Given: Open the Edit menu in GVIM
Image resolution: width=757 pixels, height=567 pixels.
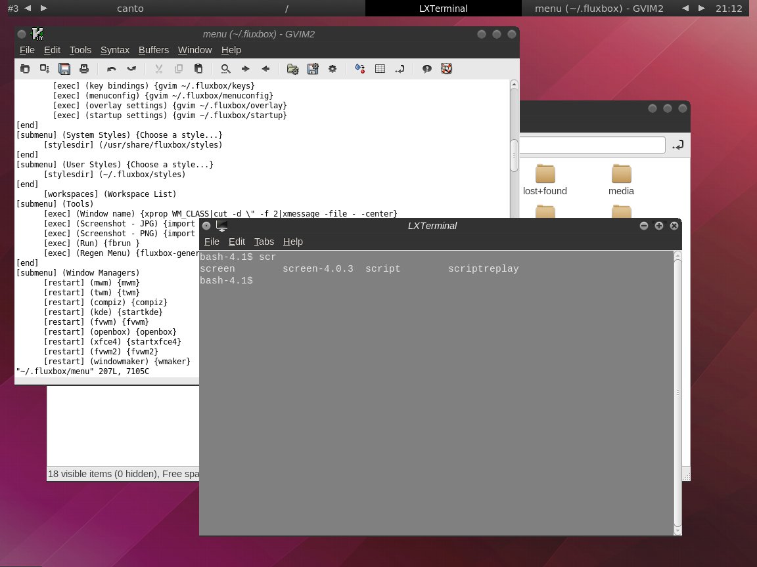Looking at the screenshot, I should point(52,50).
